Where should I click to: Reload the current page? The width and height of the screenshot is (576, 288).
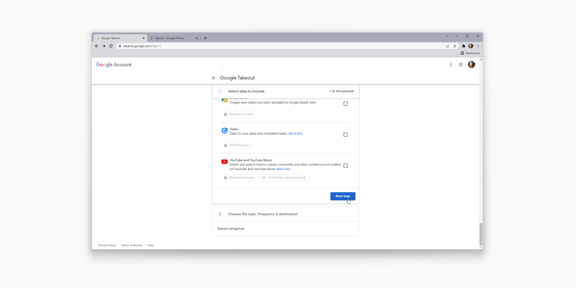(x=111, y=46)
